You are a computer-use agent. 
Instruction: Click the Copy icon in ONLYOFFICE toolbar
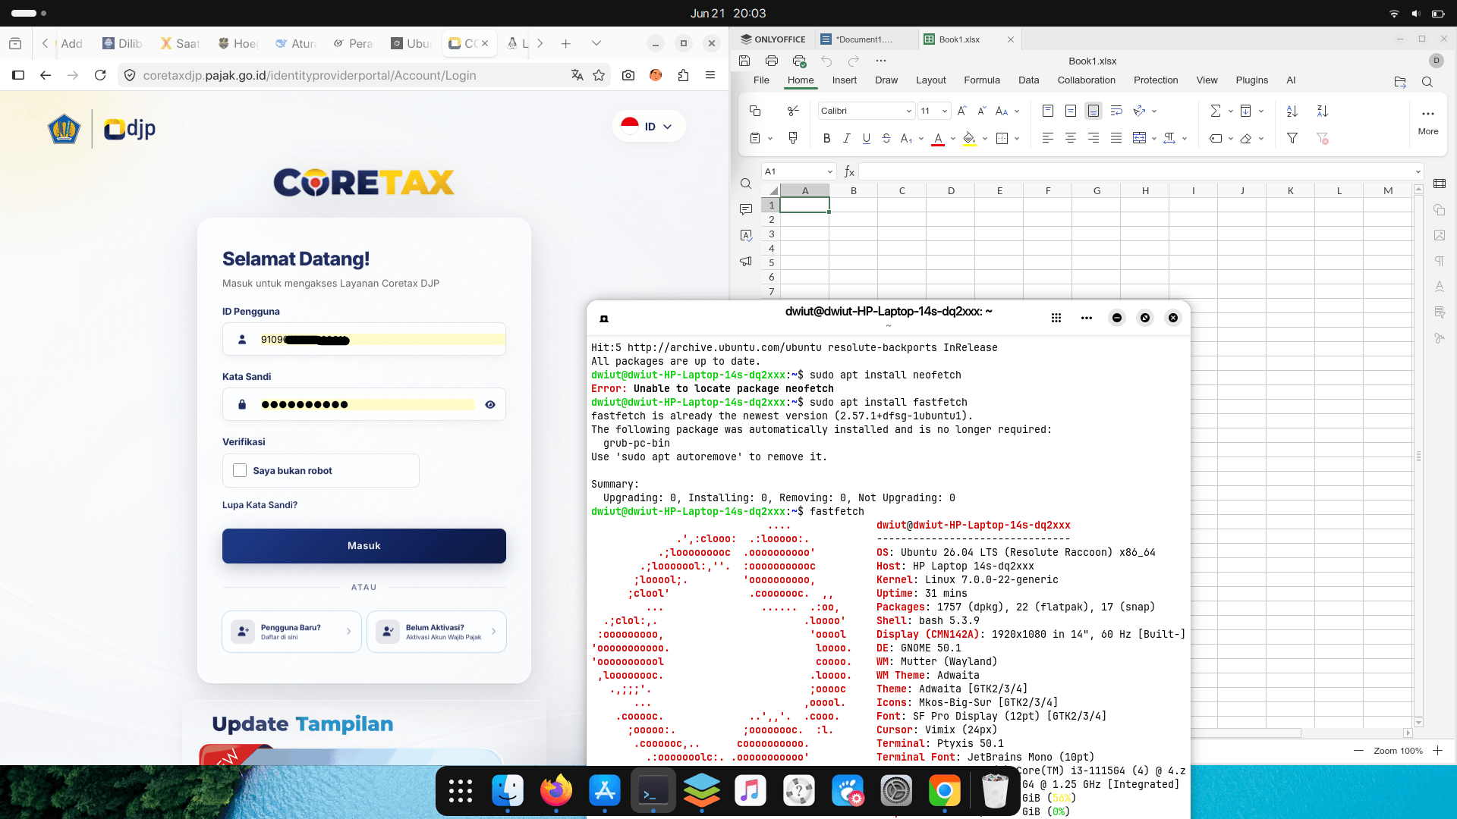pos(755,111)
